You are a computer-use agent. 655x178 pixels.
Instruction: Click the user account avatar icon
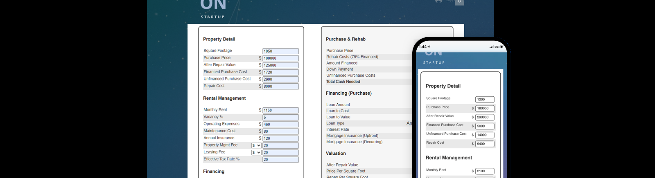[x=438, y=1]
